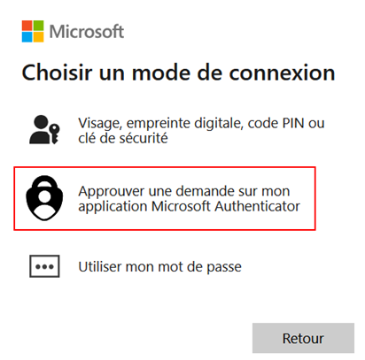The image size is (365, 360).
Task: Click the password box icon with dots
Action: 44,266
